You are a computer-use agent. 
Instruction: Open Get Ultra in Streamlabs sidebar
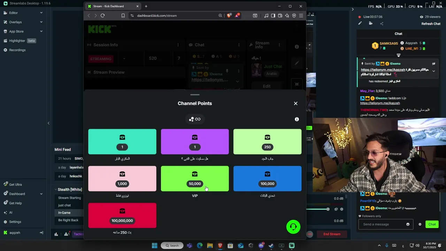23,184
